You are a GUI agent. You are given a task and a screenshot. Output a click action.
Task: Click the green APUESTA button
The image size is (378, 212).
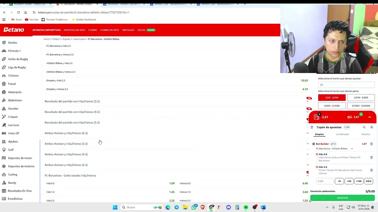(x=342, y=198)
